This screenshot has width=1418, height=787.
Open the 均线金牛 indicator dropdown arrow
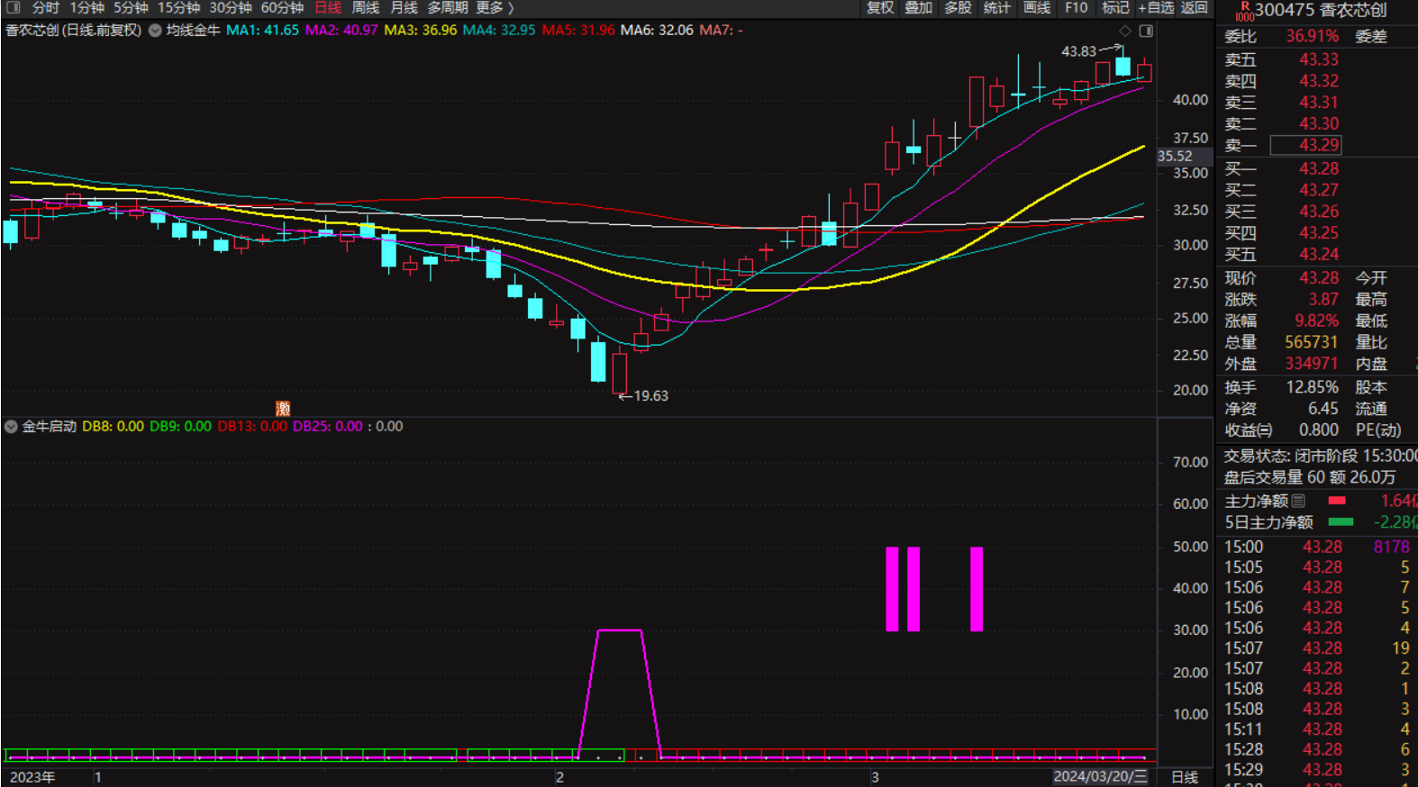pyautogui.click(x=155, y=31)
